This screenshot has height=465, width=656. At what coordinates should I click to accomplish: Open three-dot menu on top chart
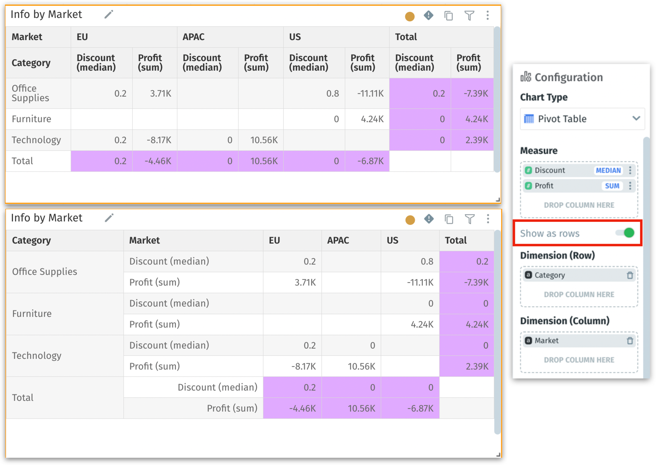tap(487, 15)
